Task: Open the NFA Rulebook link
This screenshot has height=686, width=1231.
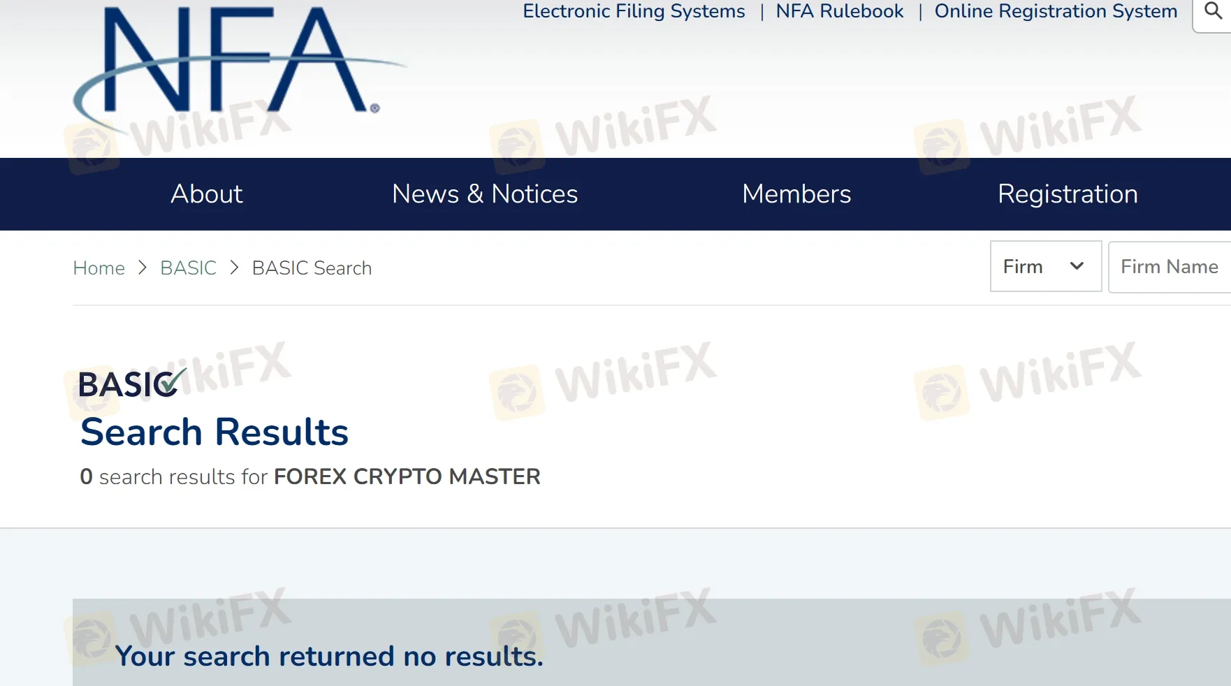Action: point(839,11)
